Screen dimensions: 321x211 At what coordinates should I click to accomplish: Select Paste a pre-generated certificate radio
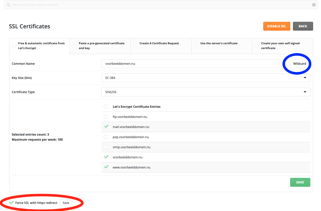tap(74, 46)
